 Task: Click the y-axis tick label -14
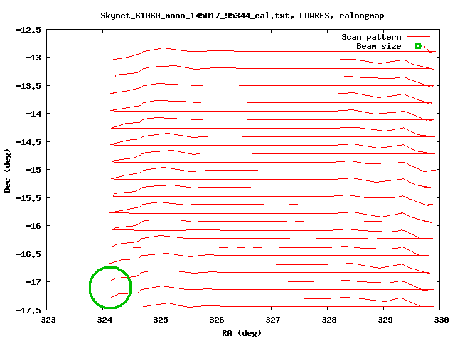point(33,114)
